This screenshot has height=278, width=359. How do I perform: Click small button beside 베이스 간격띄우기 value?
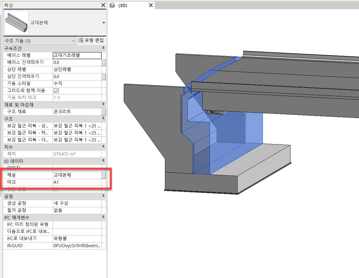tap(104, 63)
